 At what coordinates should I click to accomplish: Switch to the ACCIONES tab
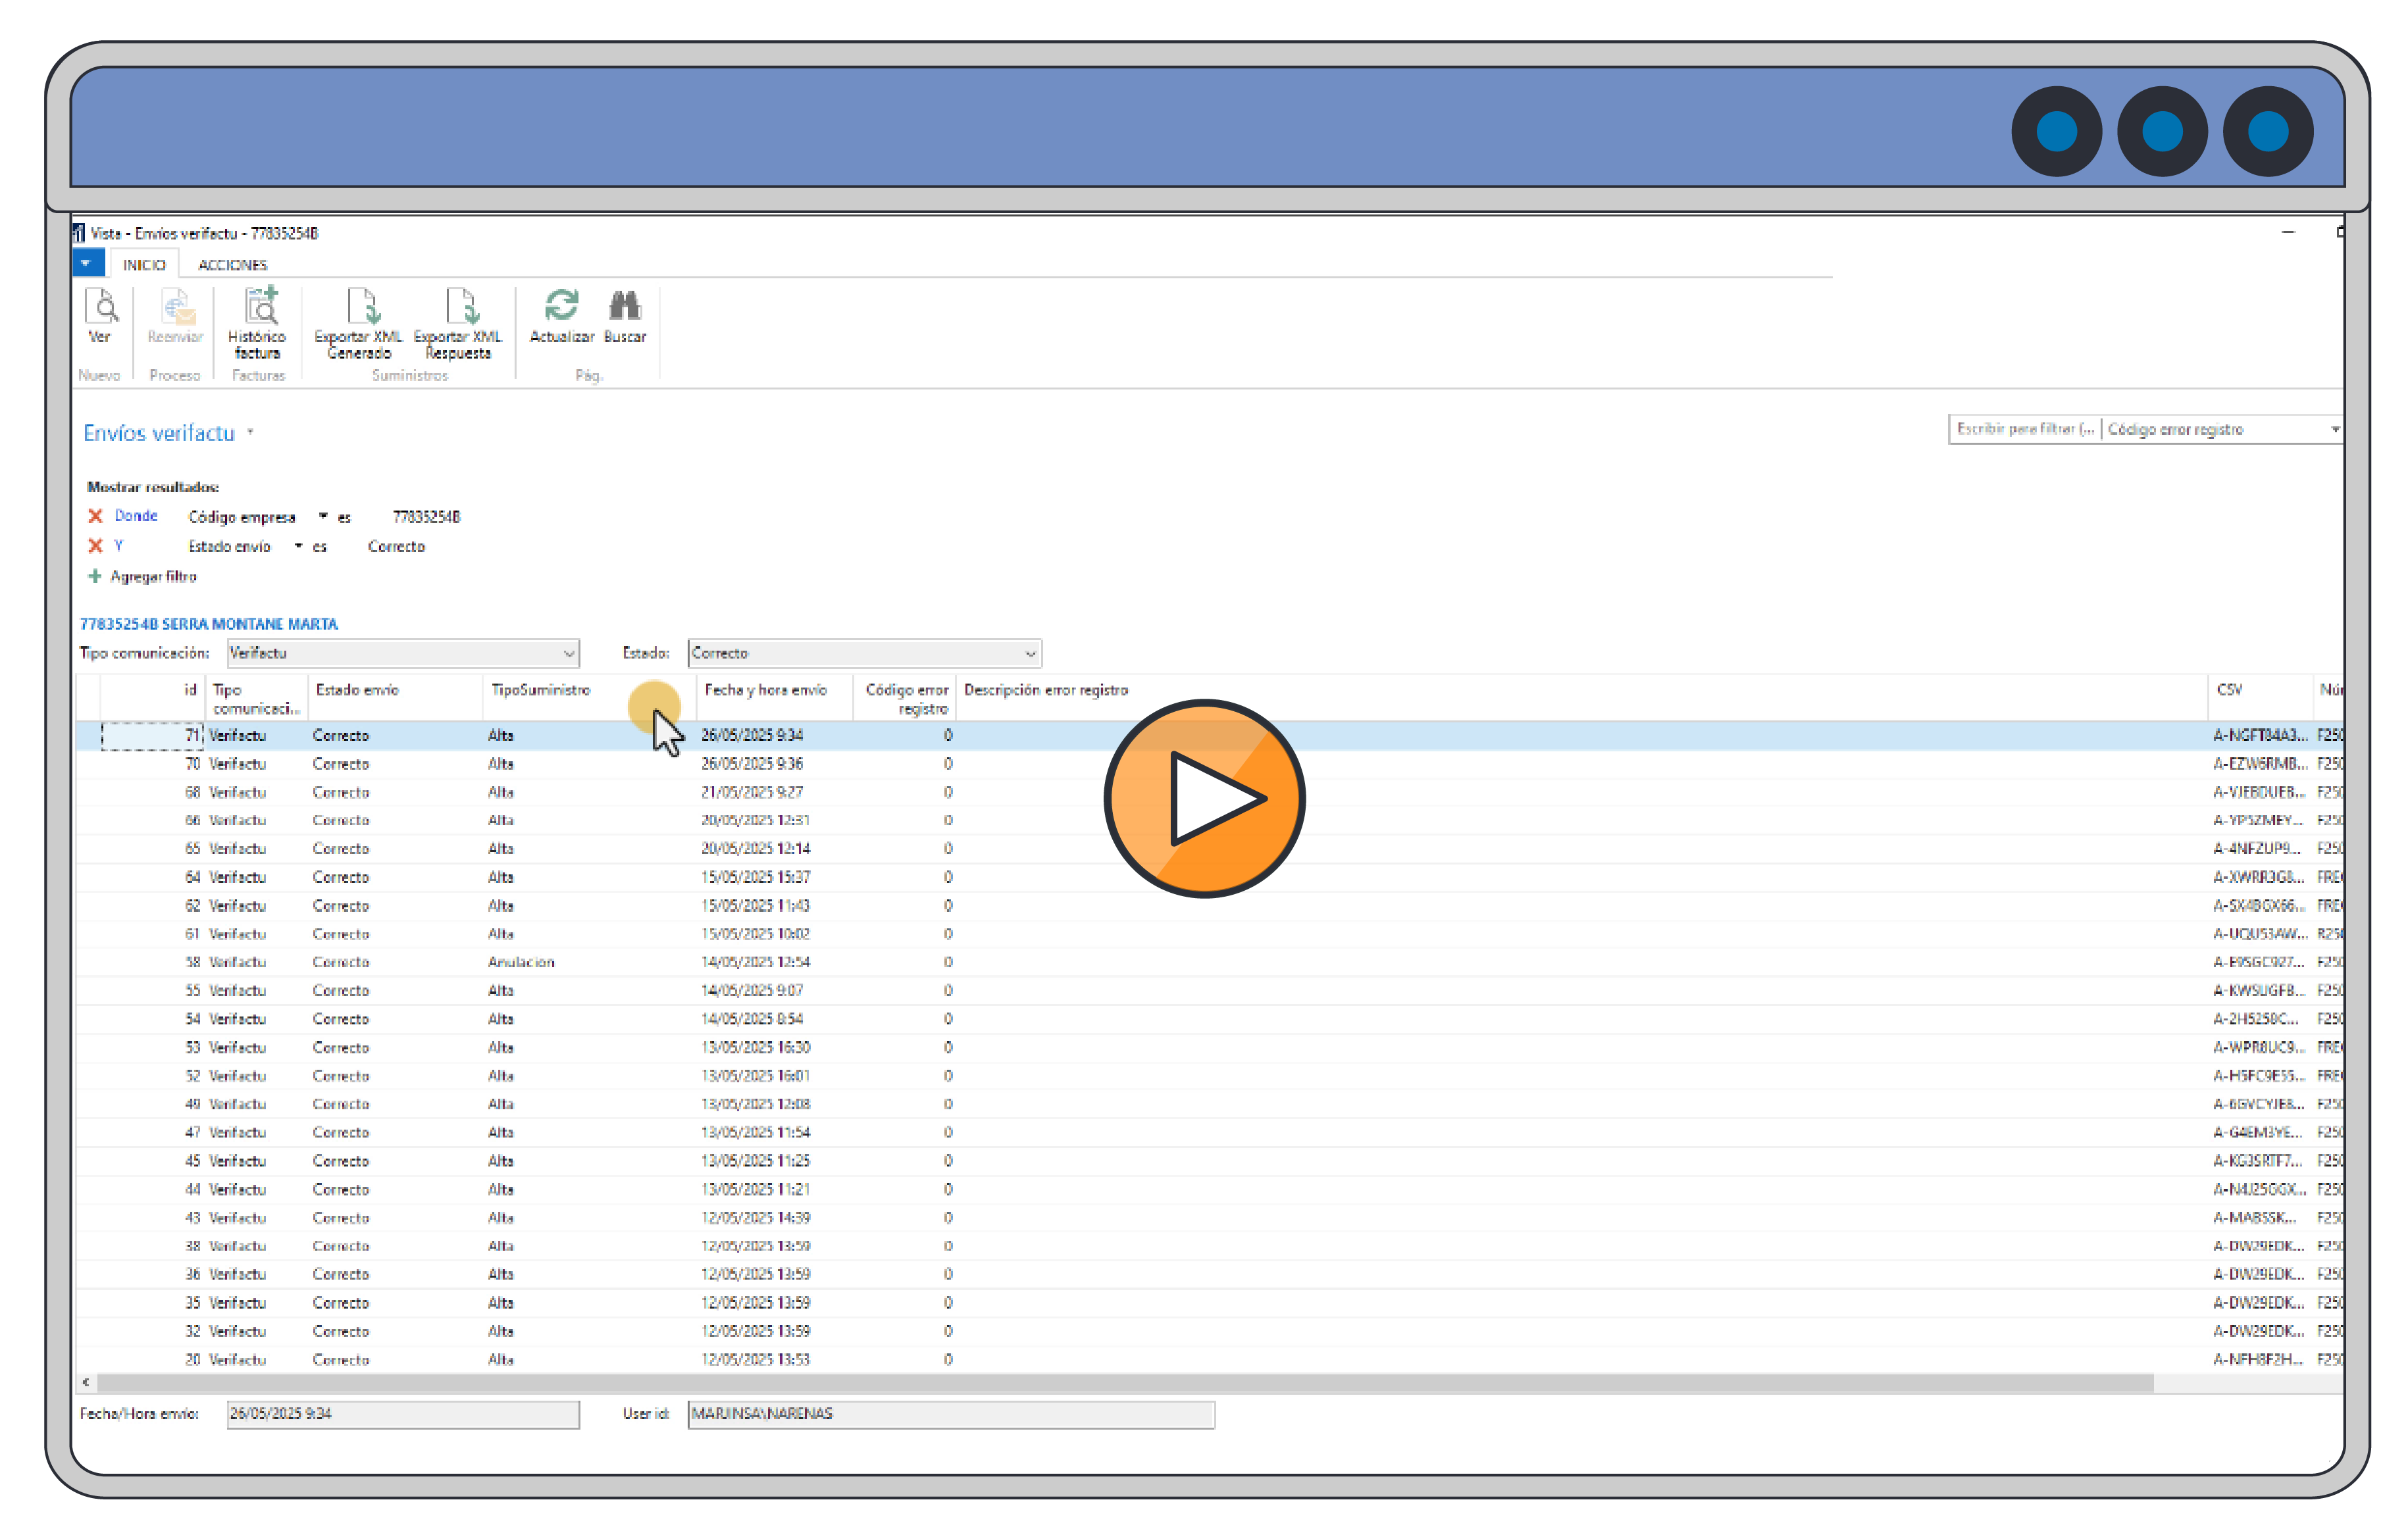[232, 265]
